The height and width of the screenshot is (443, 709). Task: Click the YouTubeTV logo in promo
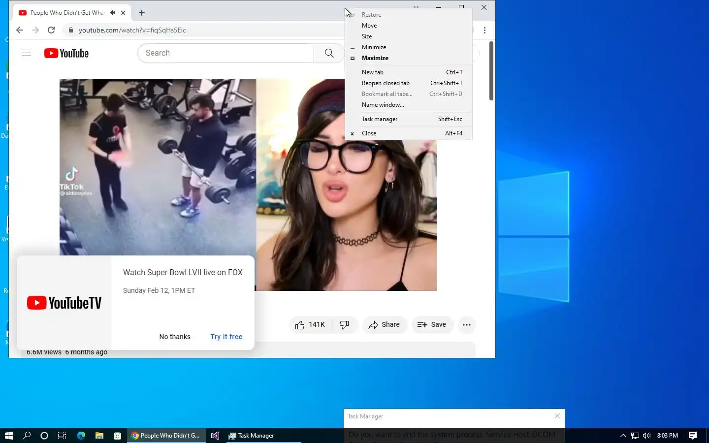(64, 303)
